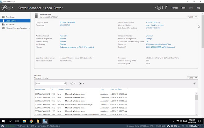Viewport: 204px width, 128px height.
Task: Sort events by Date and Time column
Action: click(116, 90)
